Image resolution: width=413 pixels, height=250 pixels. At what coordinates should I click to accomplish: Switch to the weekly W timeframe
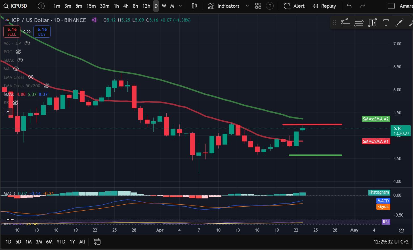click(x=164, y=6)
